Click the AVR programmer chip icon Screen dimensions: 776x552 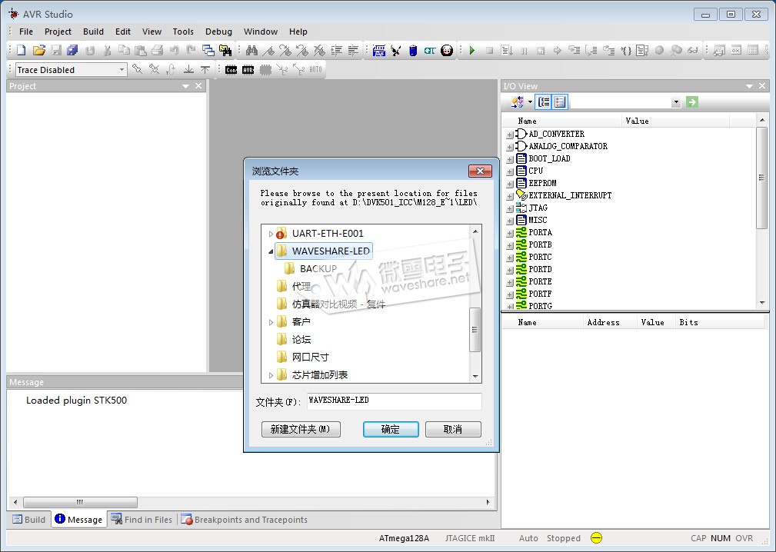pyautogui.click(x=248, y=70)
